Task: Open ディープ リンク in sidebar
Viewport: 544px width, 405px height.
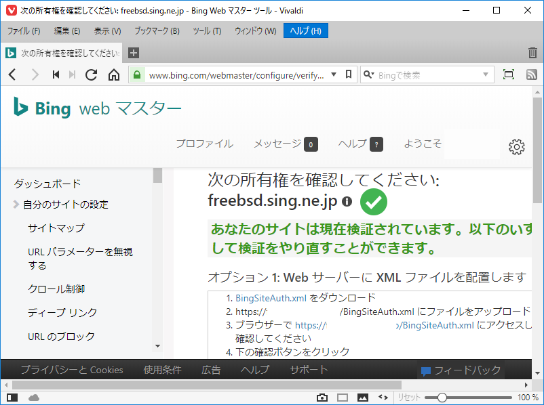Action: (62, 312)
